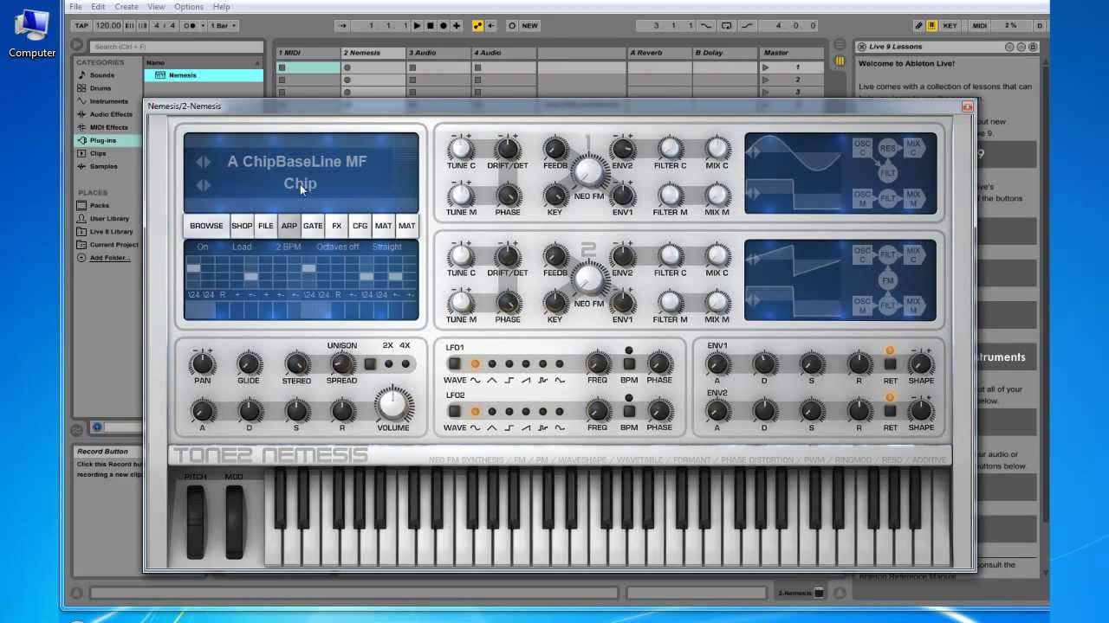
Task: Click the RES block in oscillator 1 routing display
Action: click(x=888, y=148)
